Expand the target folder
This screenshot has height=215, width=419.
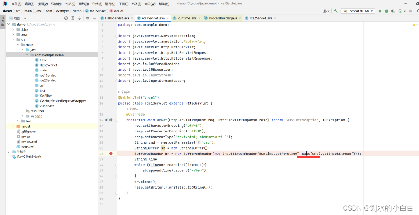pos(13,126)
